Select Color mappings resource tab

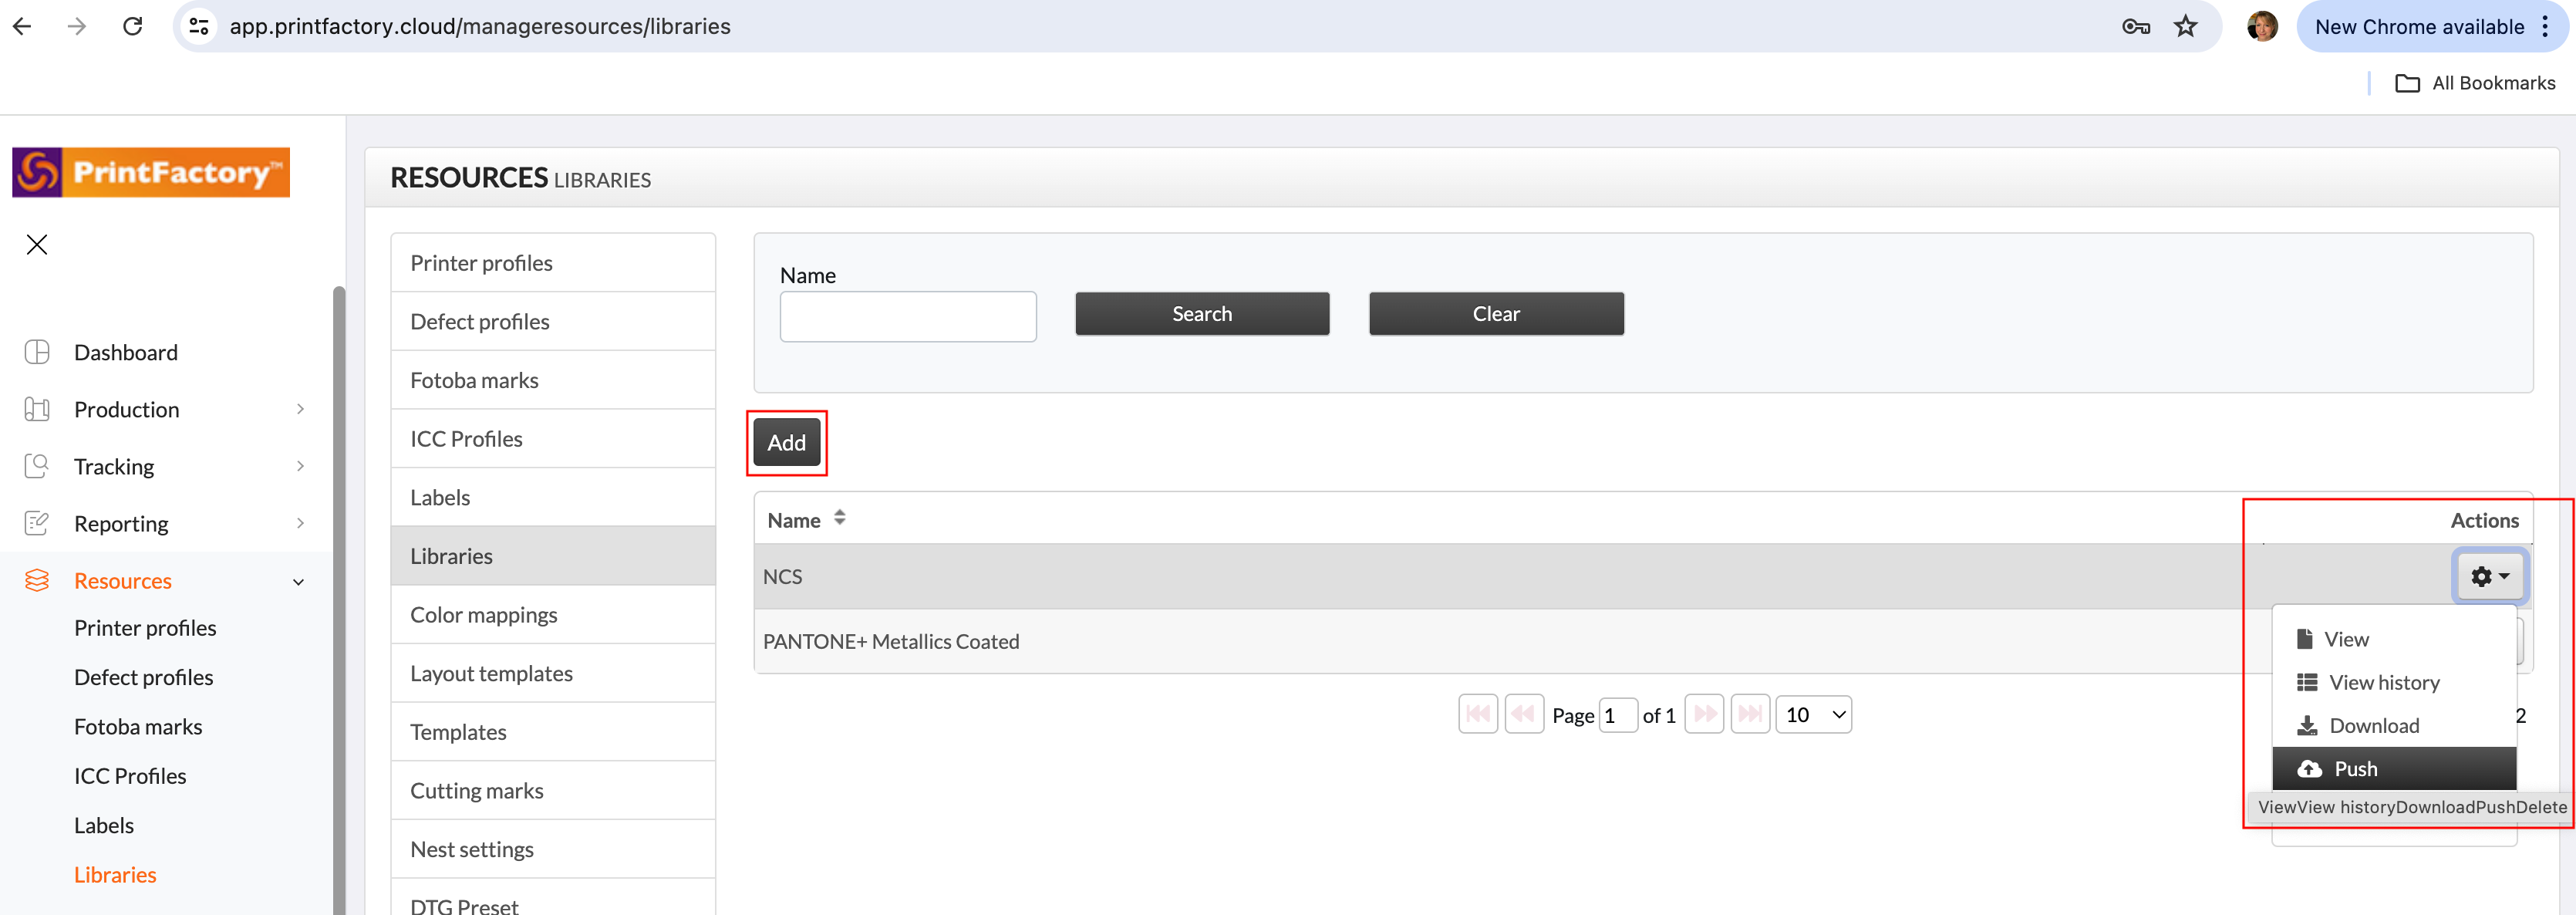point(553,615)
